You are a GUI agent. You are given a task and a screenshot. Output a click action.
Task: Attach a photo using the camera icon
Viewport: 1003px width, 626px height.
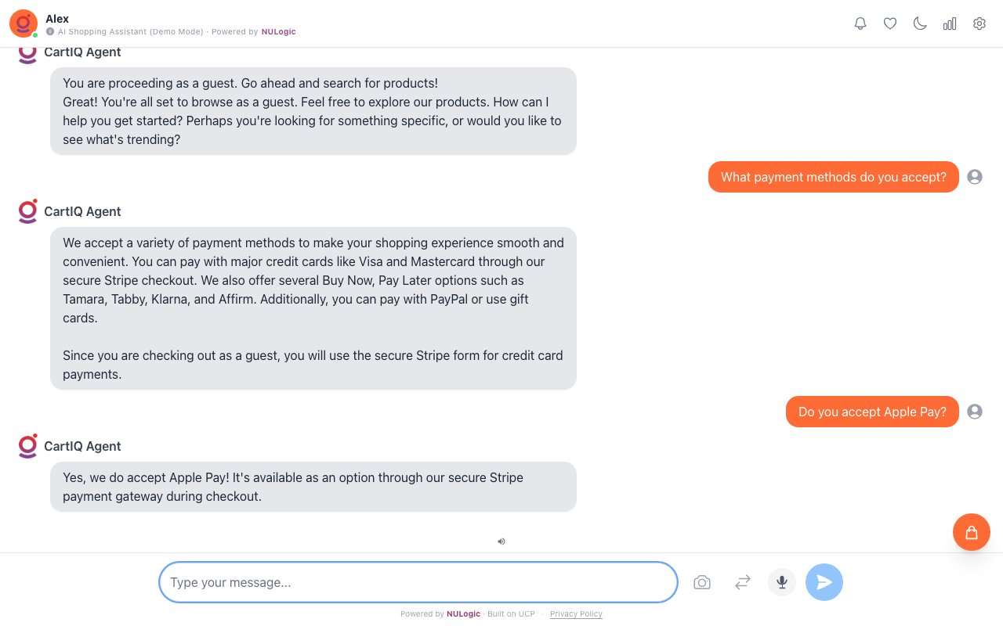(702, 582)
